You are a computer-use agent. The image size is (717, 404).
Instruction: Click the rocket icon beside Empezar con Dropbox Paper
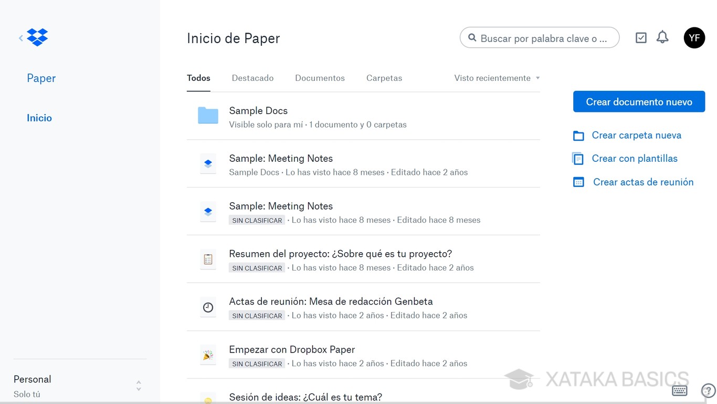[208, 355]
